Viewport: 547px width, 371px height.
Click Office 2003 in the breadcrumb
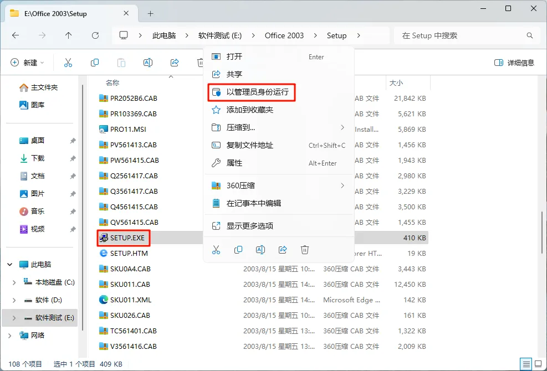284,35
